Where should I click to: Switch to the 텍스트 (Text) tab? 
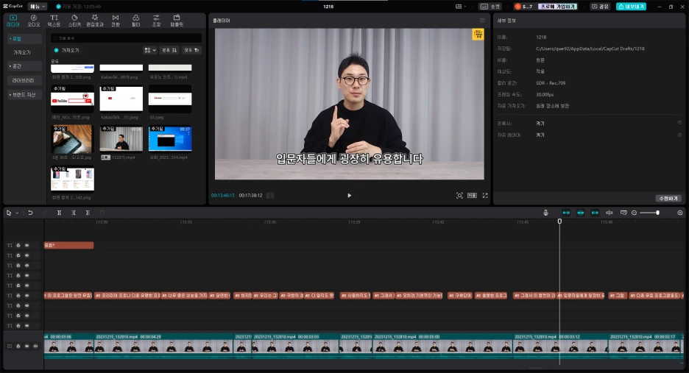click(x=54, y=21)
